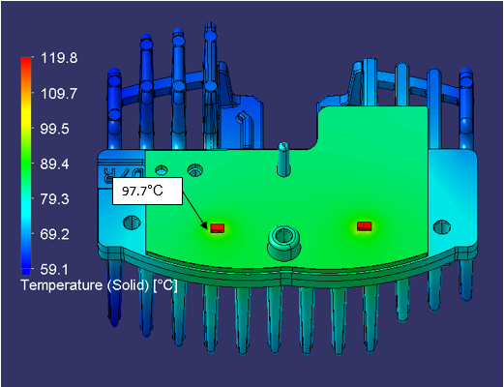
Task: Select the 119.8 maximum legend value
Action: pos(59,58)
